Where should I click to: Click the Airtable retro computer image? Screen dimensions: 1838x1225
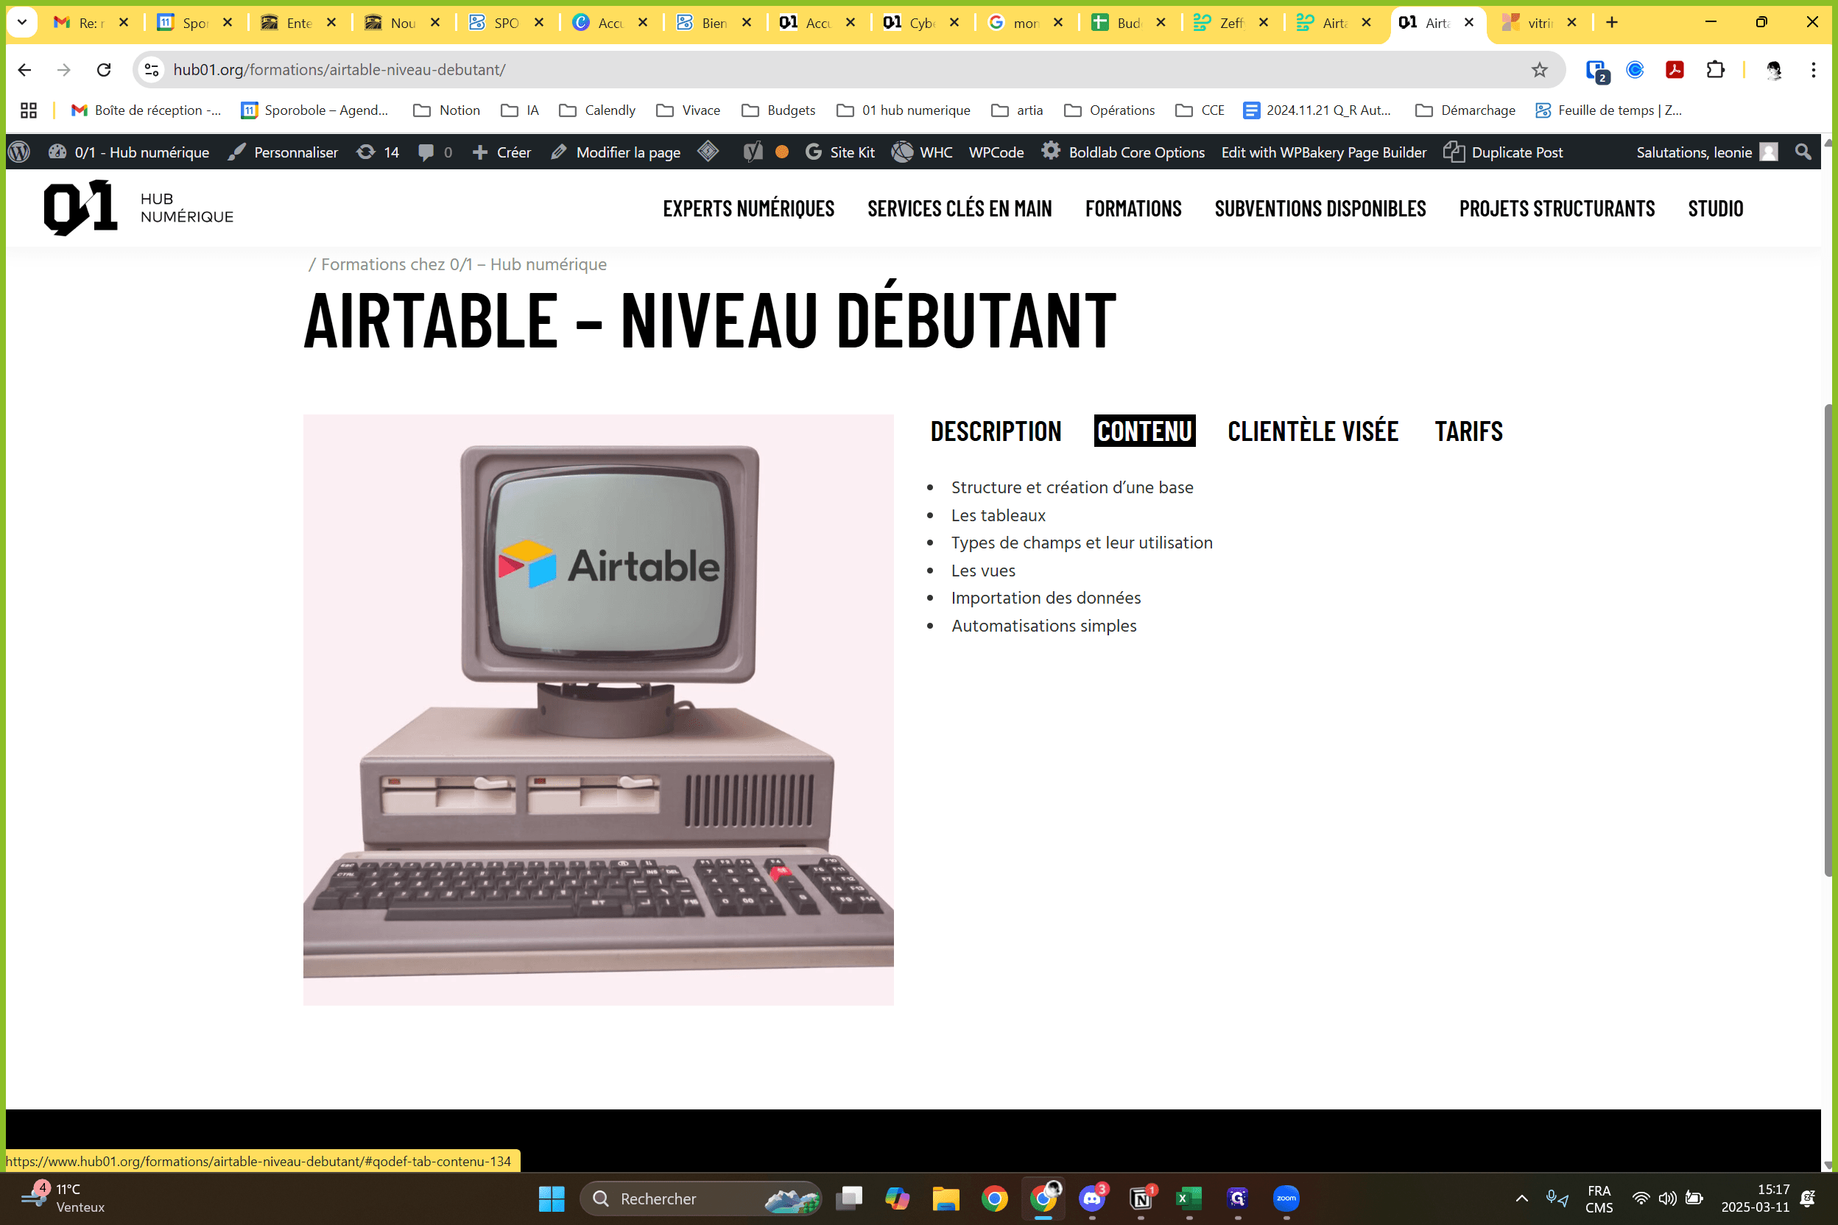(599, 710)
